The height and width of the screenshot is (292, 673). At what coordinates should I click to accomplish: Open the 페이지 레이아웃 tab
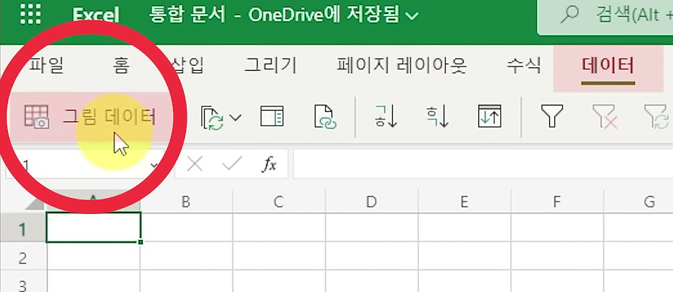point(402,66)
